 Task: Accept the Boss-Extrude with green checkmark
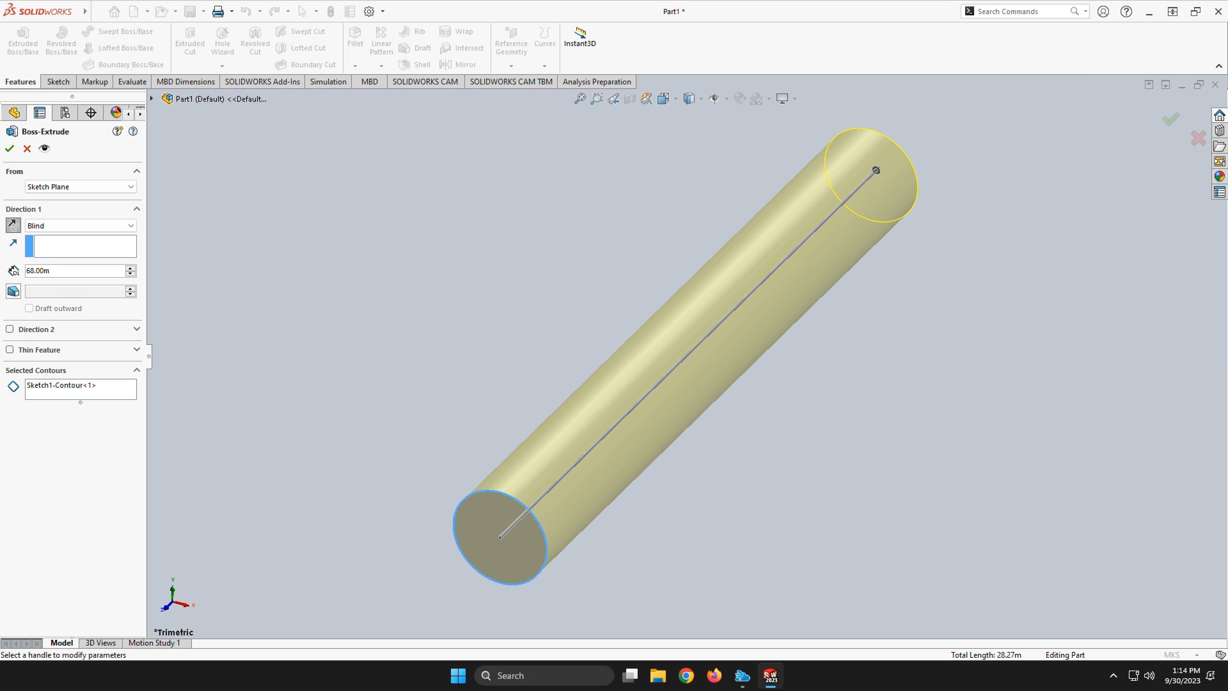(x=9, y=149)
